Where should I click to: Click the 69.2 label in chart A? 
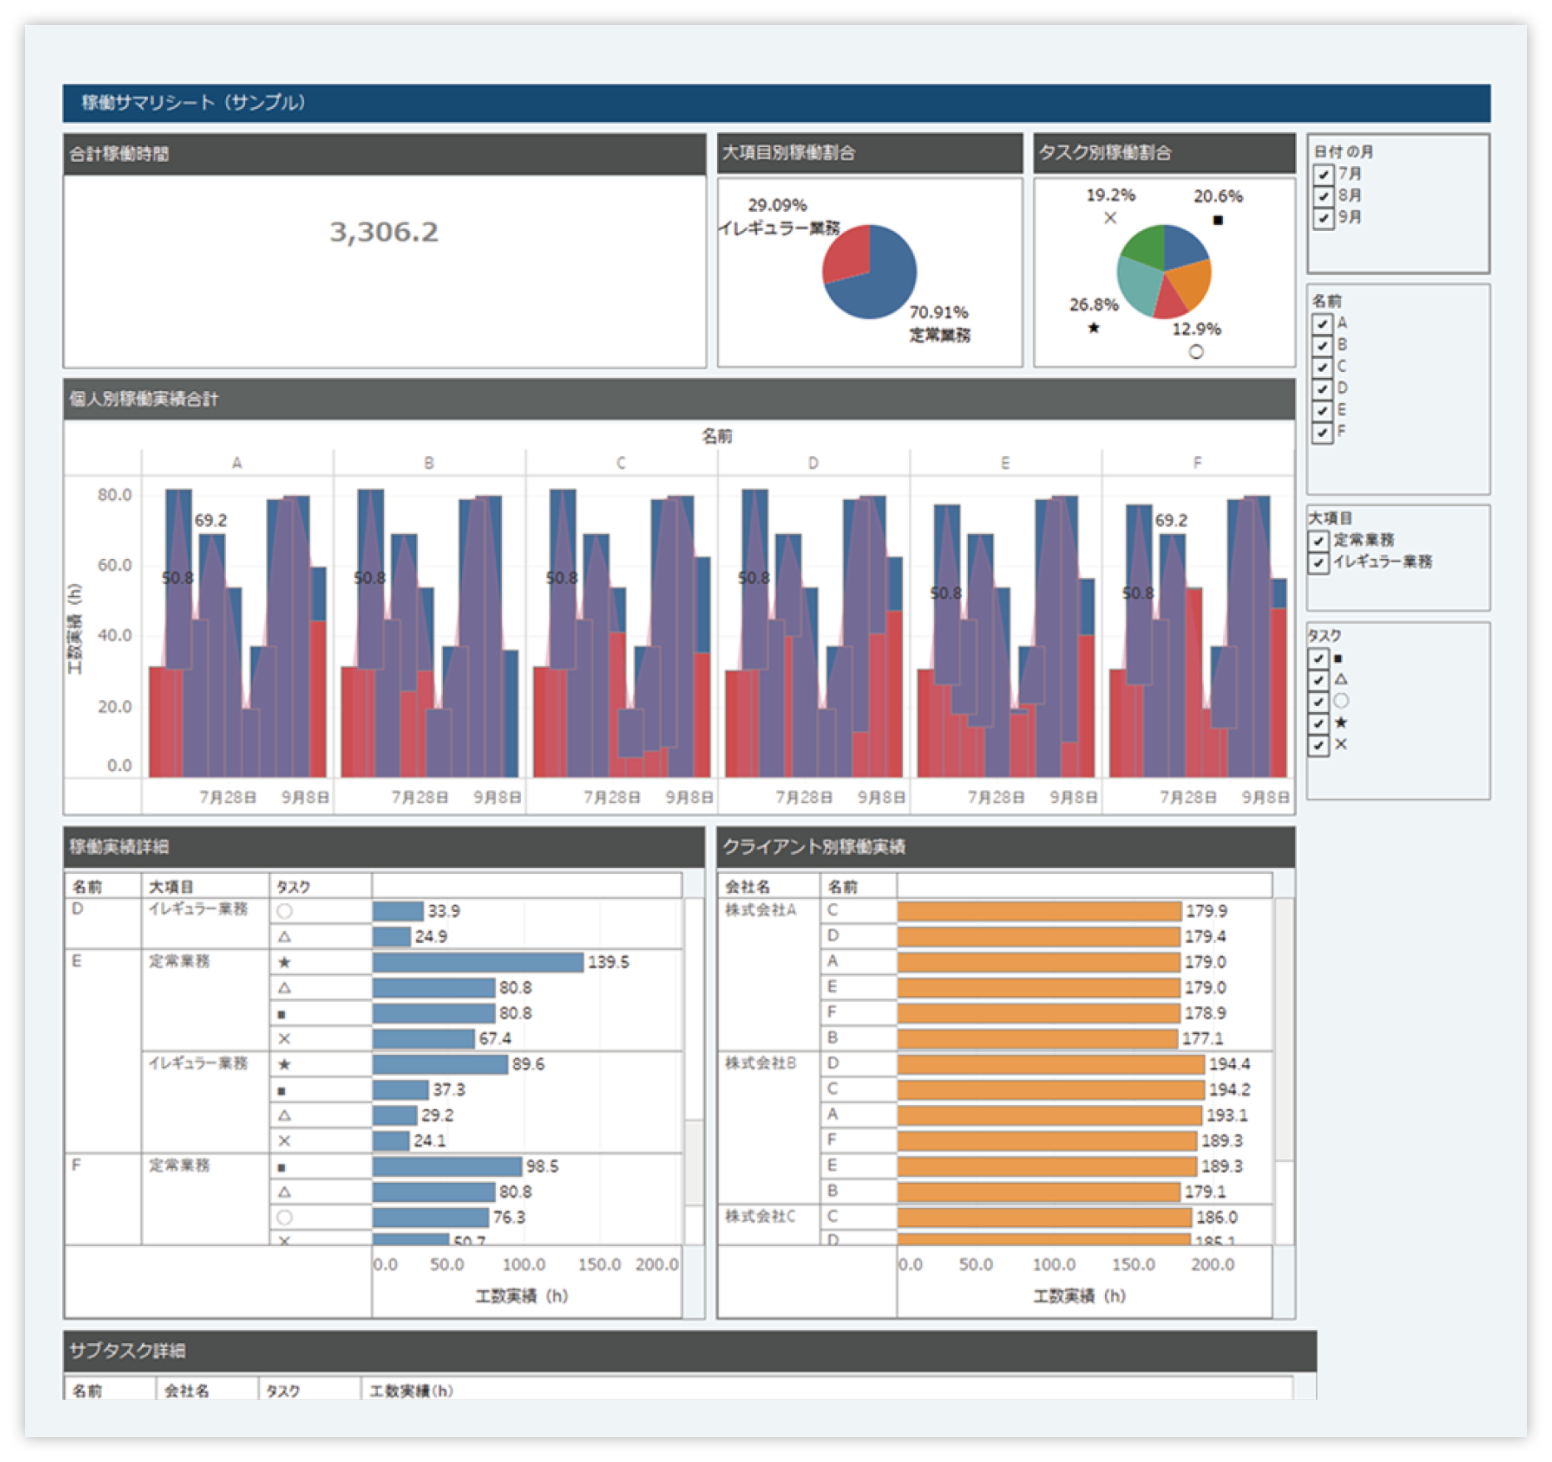[x=210, y=521]
